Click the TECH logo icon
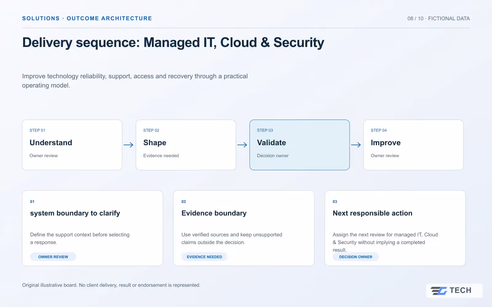This screenshot has width=492, height=307. click(x=439, y=290)
